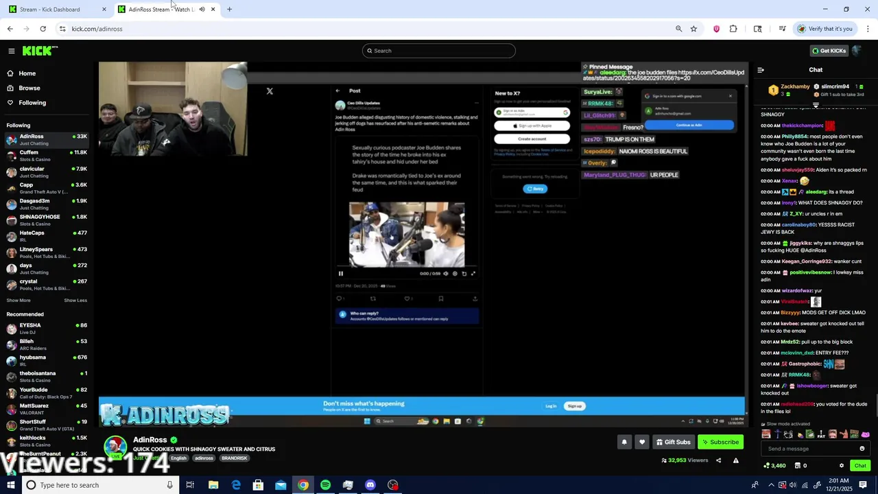Show hidden tray icons chevron
Viewport: 878px width, 494px height.
pos(771,485)
